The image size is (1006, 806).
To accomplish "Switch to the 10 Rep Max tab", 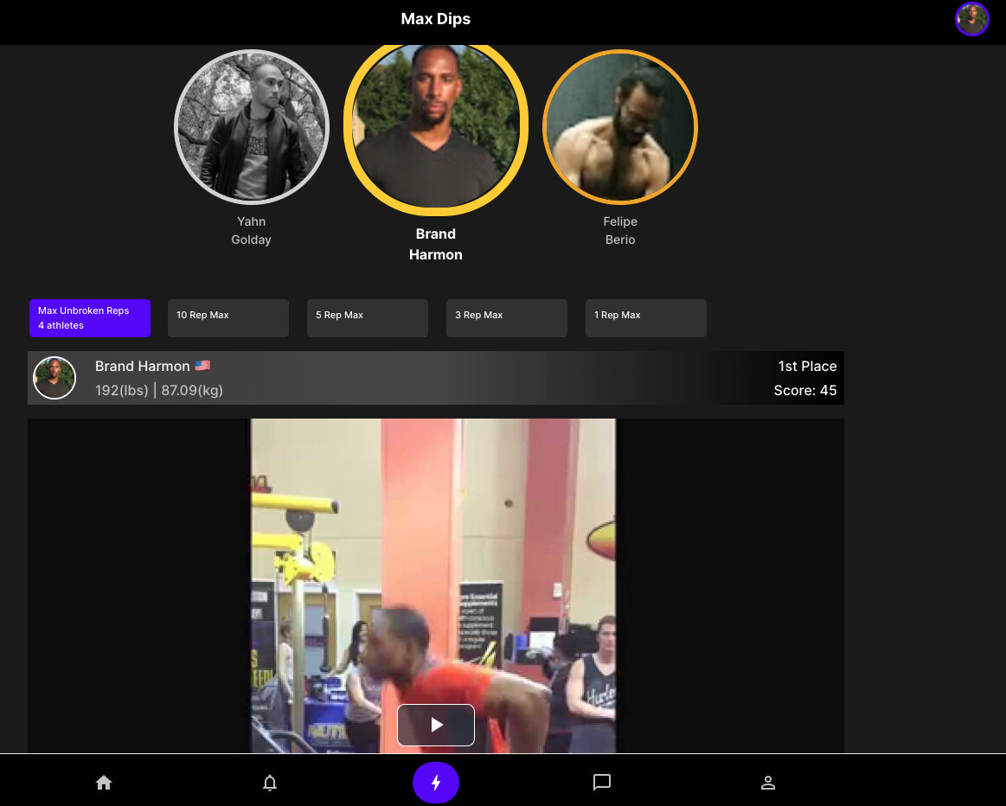I will [227, 318].
